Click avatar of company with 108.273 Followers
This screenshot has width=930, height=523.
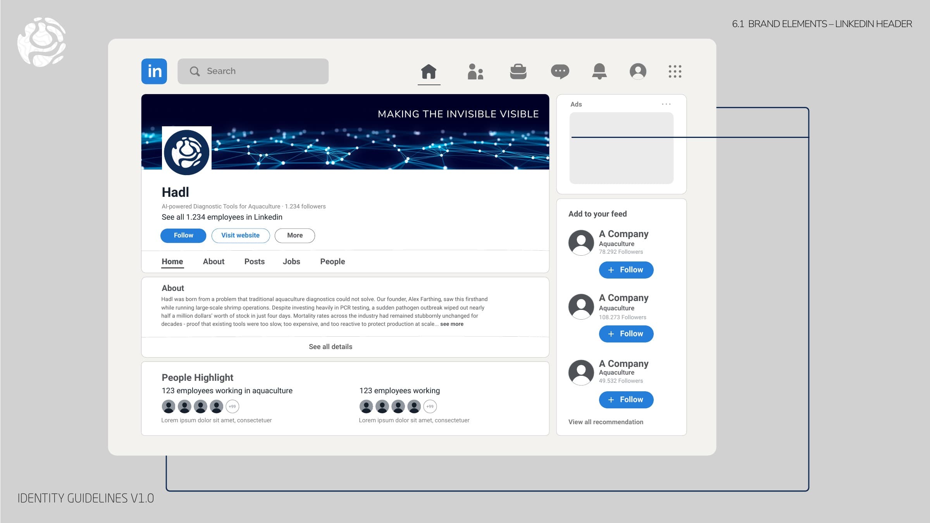click(x=581, y=306)
